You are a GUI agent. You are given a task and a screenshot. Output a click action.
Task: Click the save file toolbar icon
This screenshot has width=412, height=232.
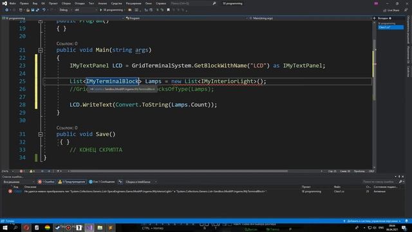(x=33, y=10)
